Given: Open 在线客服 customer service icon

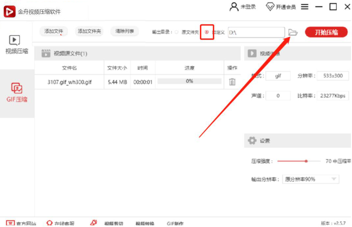Looking at the screenshot, I should pos(50,223).
